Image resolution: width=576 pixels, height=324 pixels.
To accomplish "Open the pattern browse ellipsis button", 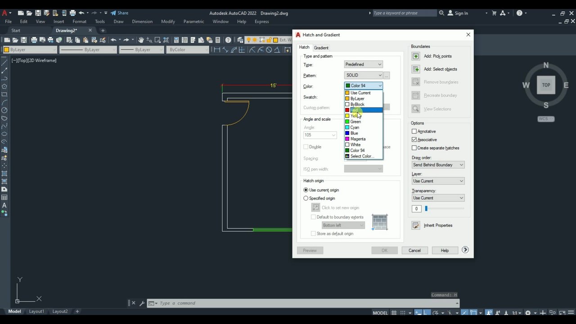I will [387, 76].
